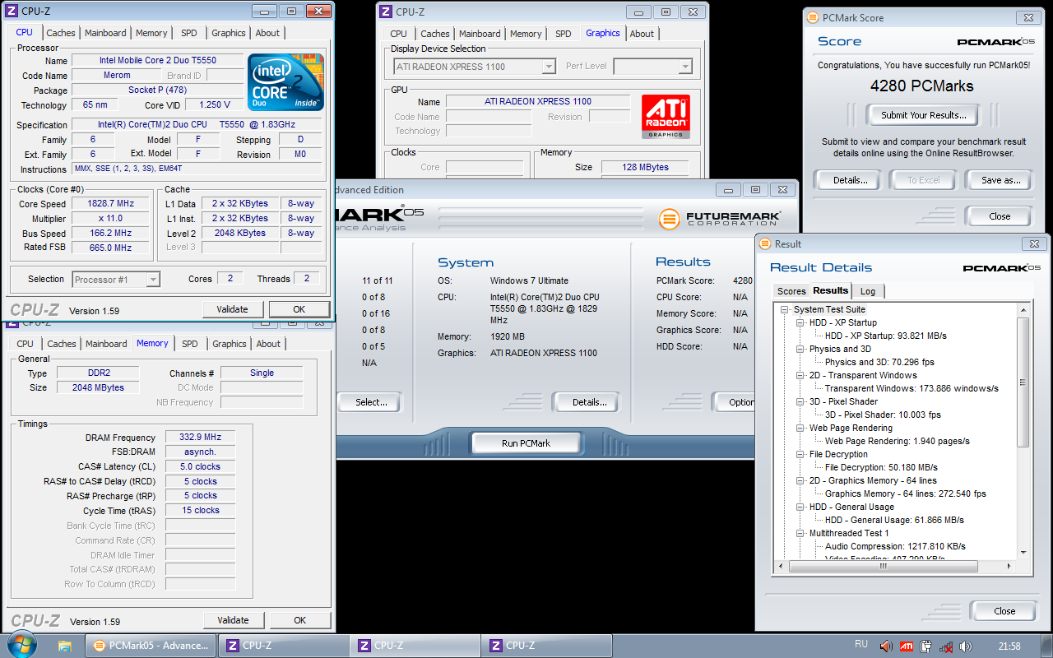Viewport: 1053px width, 658px height.
Task: Open the Log tab in the Result window
Action: tap(868, 291)
